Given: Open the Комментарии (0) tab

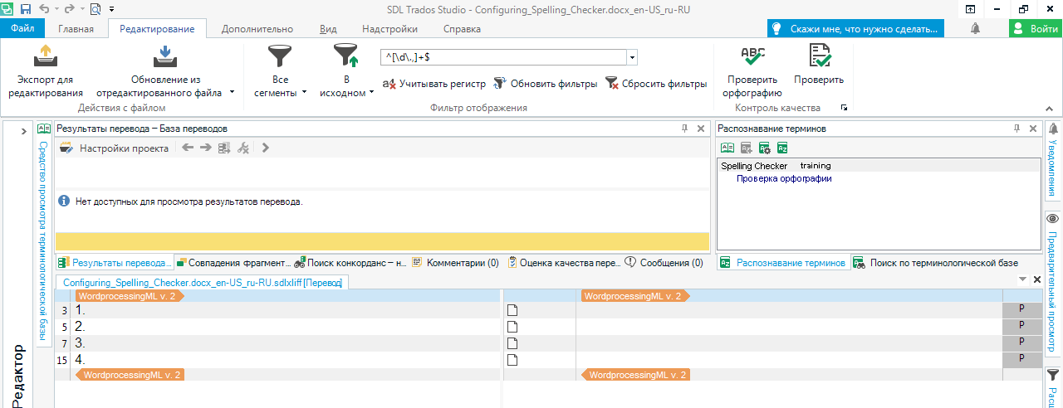Looking at the screenshot, I should tap(455, 263).
